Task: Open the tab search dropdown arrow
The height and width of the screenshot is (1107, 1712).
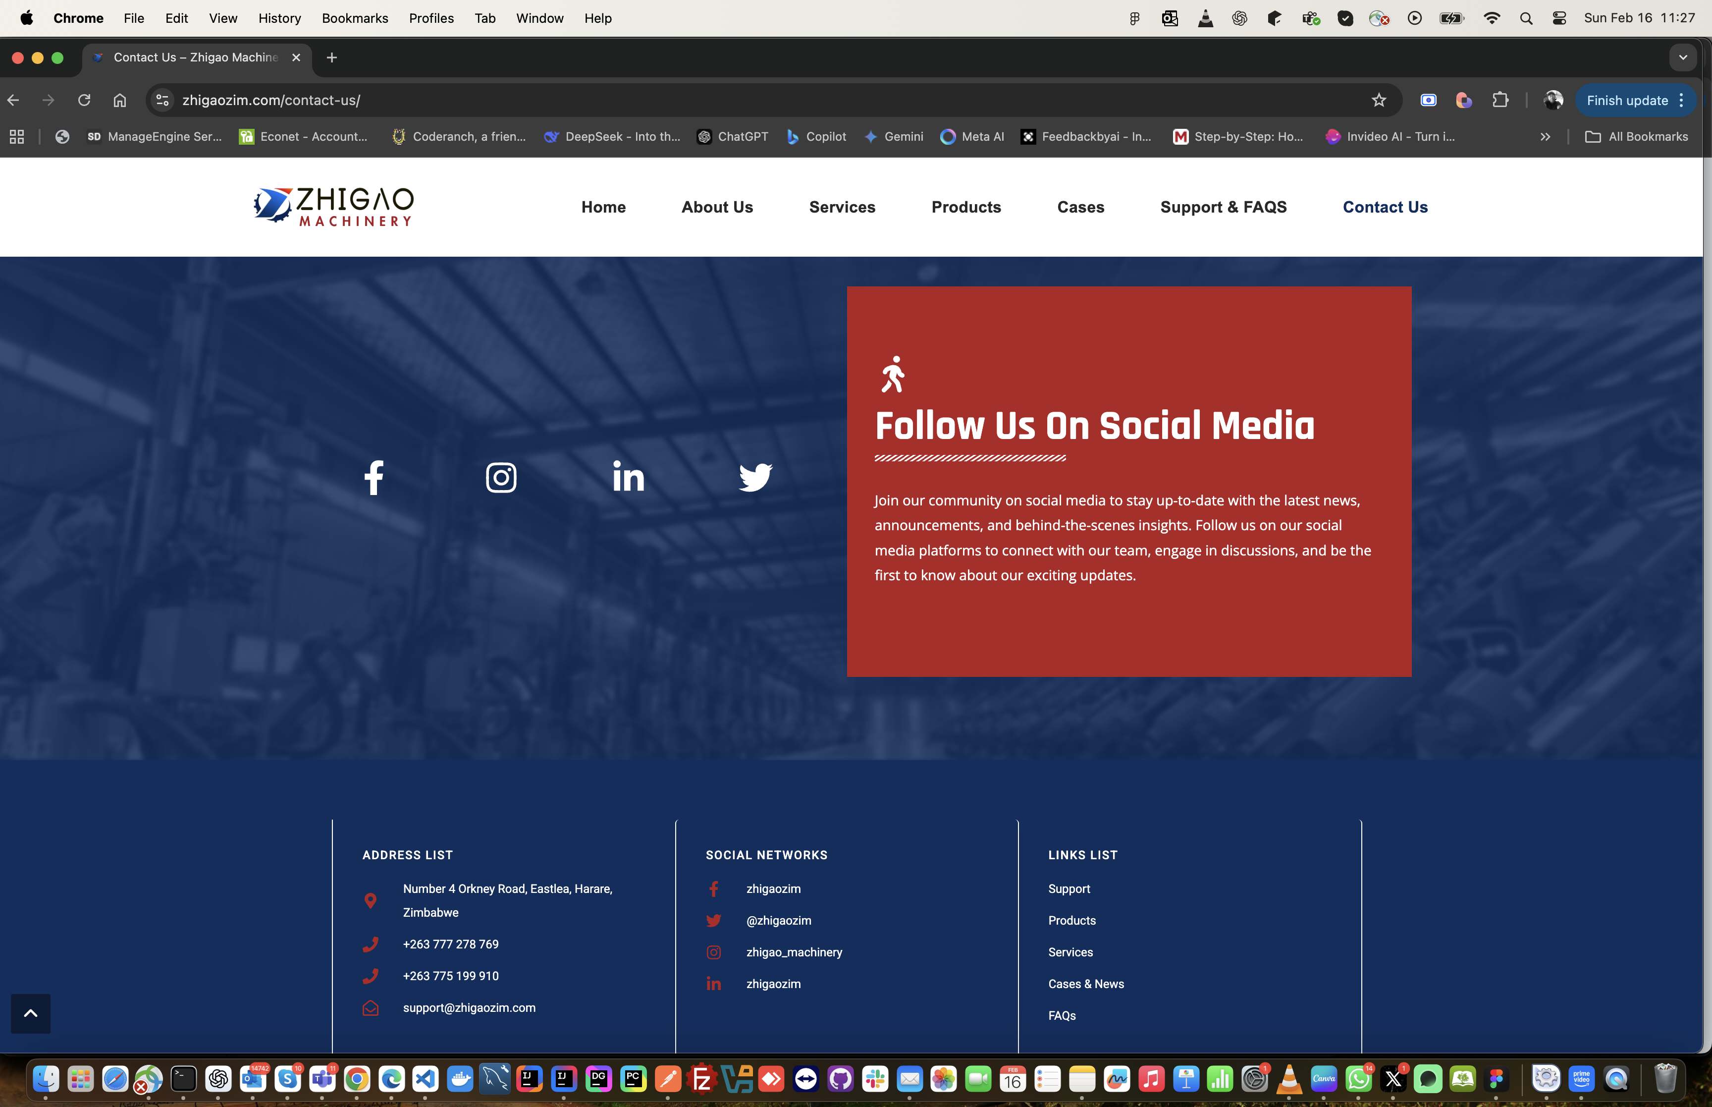Action: pyautogui.click(x=1683, y=57)
